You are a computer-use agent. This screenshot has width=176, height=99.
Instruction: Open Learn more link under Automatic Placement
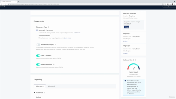click(77, 33)
